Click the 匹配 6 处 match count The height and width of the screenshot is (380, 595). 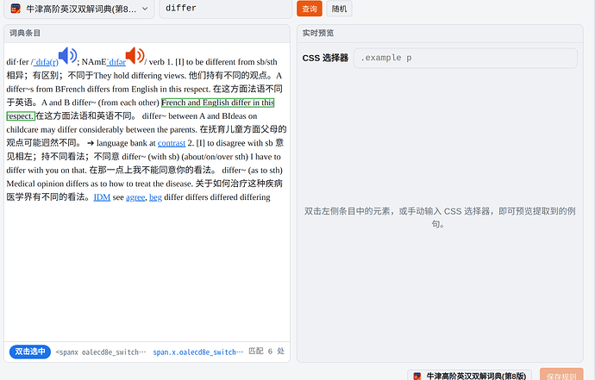[x=266, y=352]
